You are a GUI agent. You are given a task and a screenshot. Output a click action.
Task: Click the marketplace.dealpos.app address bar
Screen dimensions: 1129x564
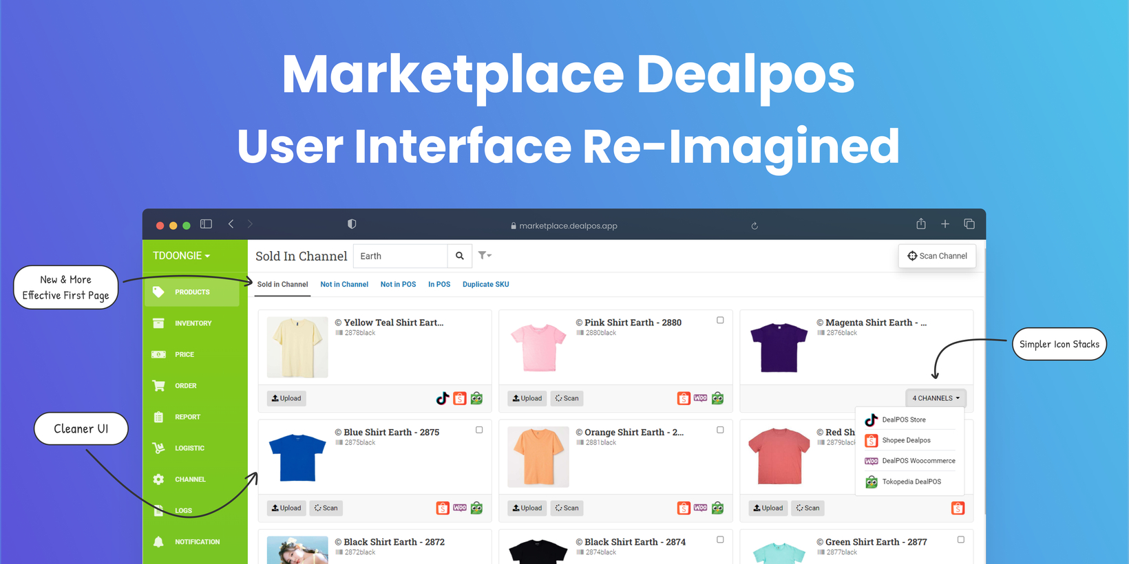point(564,226)
